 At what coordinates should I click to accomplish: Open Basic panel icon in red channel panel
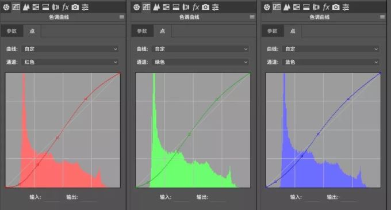6,7
